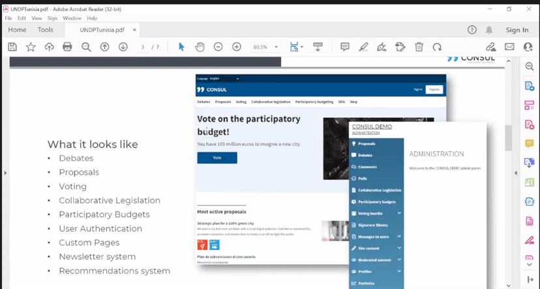The height and width of the screenshot is (289, 540).
Task: Share a link to the file
Action: (490, 47)
